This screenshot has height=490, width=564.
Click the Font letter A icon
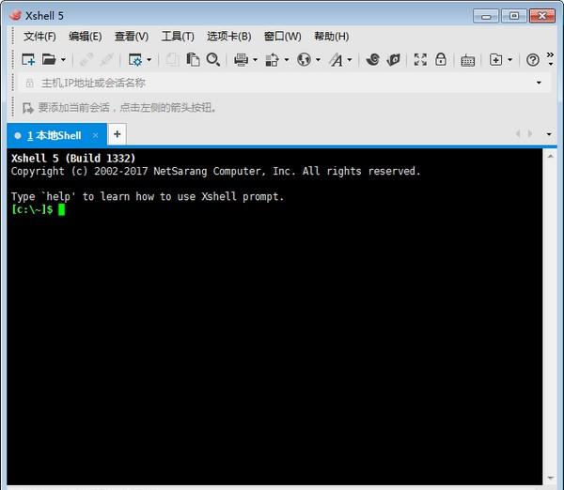[337, 60]
